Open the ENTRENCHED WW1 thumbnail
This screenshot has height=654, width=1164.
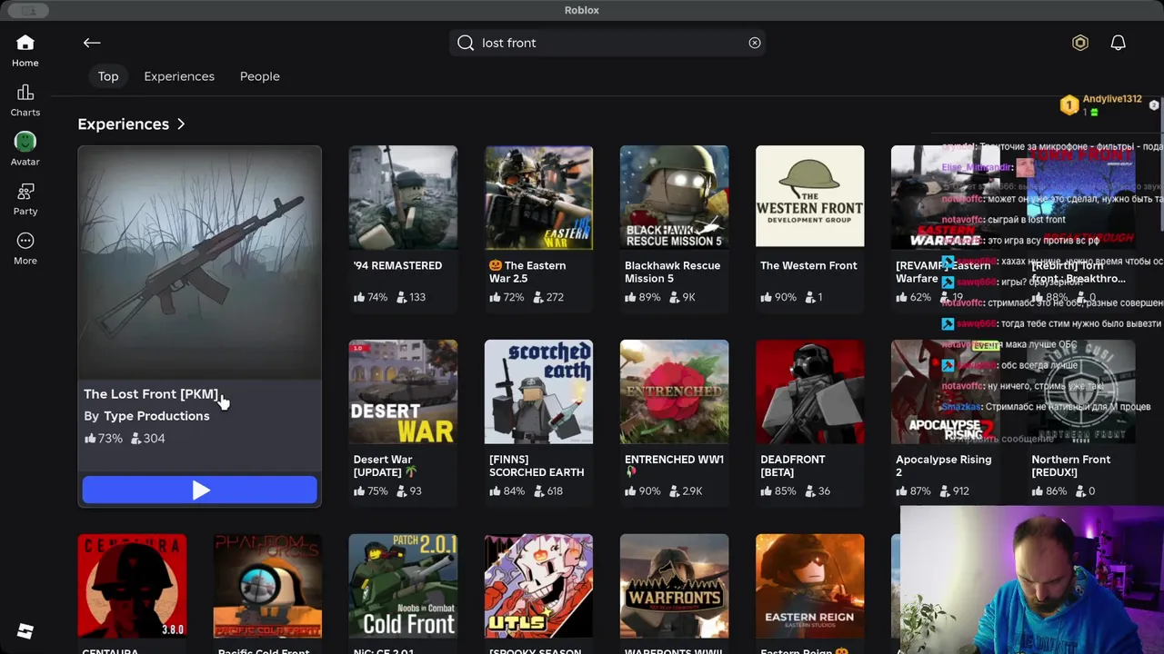tap(674, 391)
